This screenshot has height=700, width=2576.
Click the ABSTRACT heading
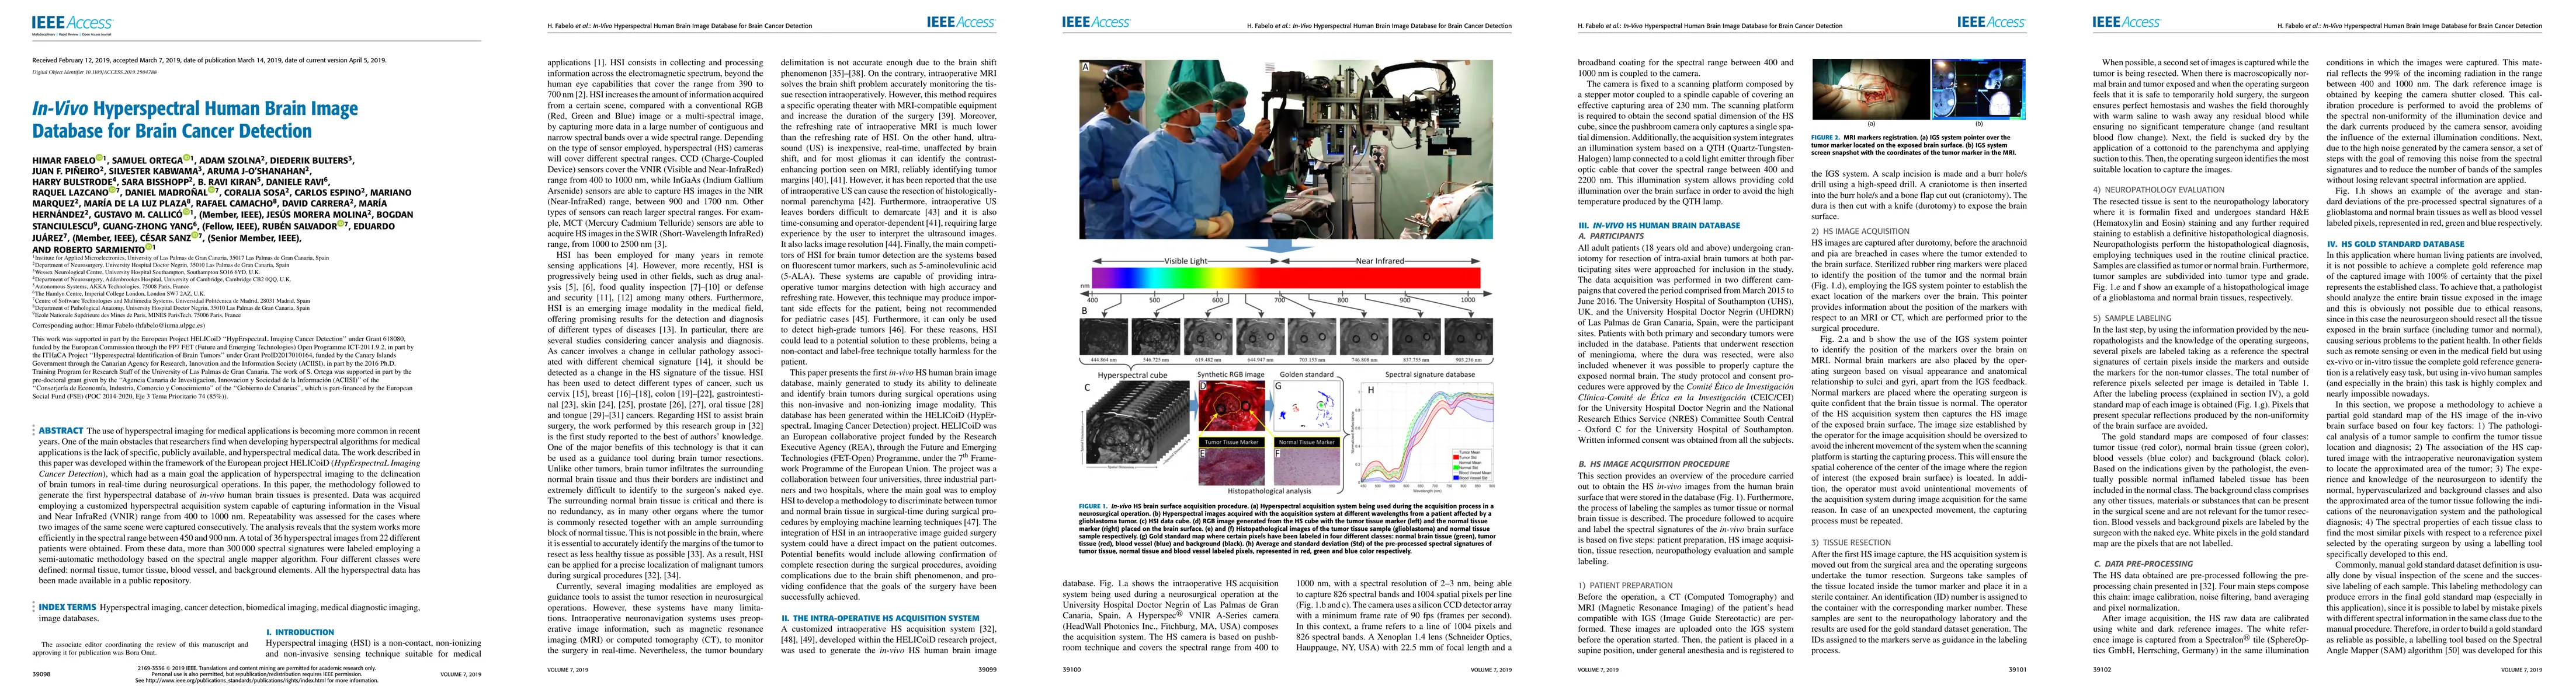(x=61, y=430)
